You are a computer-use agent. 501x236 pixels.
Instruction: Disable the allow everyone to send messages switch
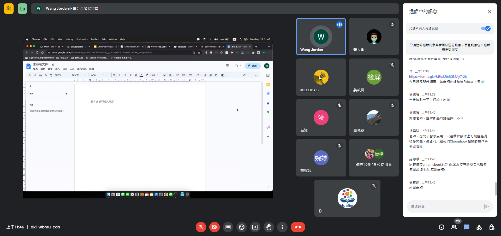pyautogui.click(x=486, y=28)
